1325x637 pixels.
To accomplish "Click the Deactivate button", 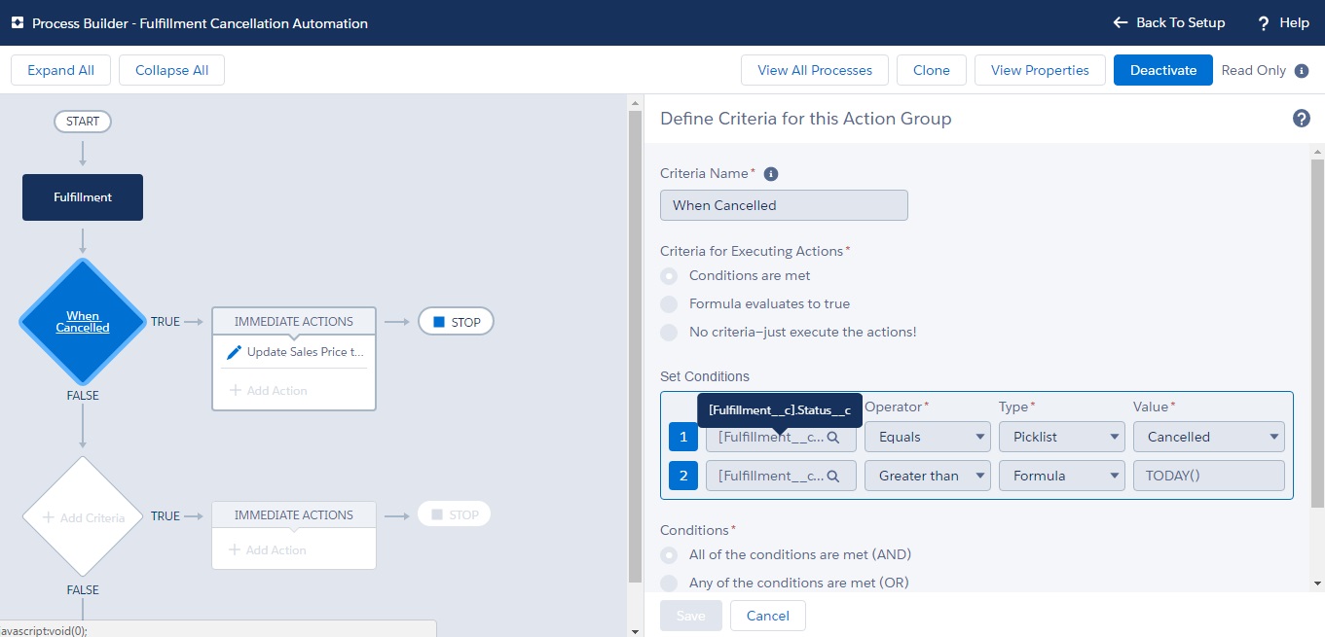I will click(1162, 70).
